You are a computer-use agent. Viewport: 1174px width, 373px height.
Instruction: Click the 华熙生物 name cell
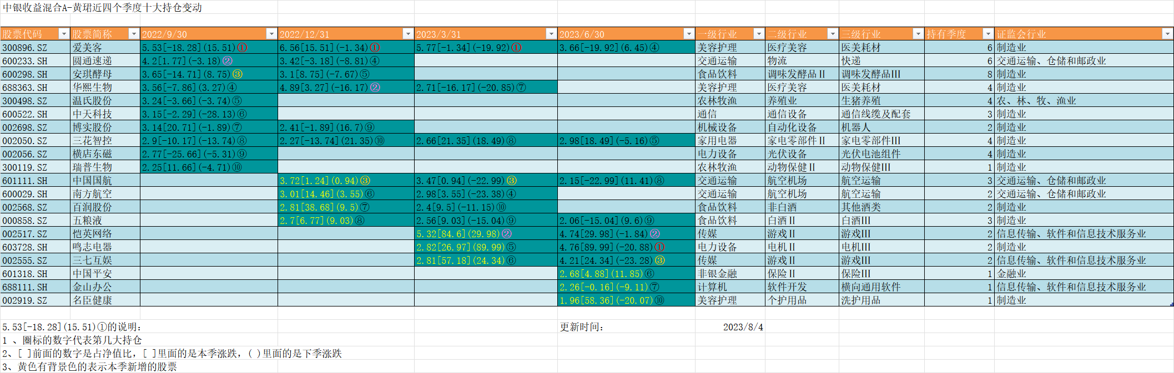(105, 88)
